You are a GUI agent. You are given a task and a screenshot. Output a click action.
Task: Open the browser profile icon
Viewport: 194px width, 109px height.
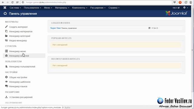click(x=191, y=2)
